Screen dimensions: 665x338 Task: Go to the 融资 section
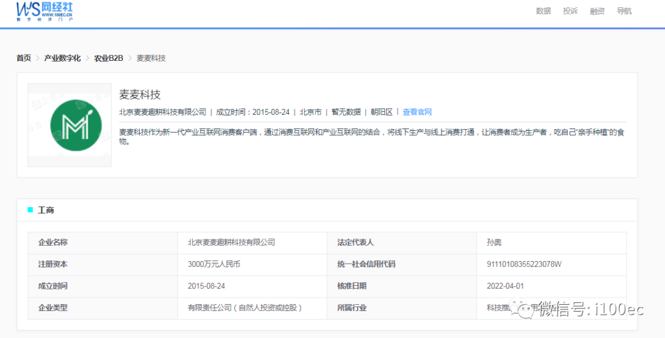(x=597, y=11)
